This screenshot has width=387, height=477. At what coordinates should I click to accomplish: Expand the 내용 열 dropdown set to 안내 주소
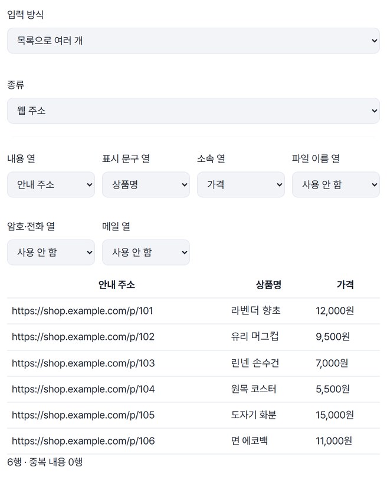(x=51, y=184)
